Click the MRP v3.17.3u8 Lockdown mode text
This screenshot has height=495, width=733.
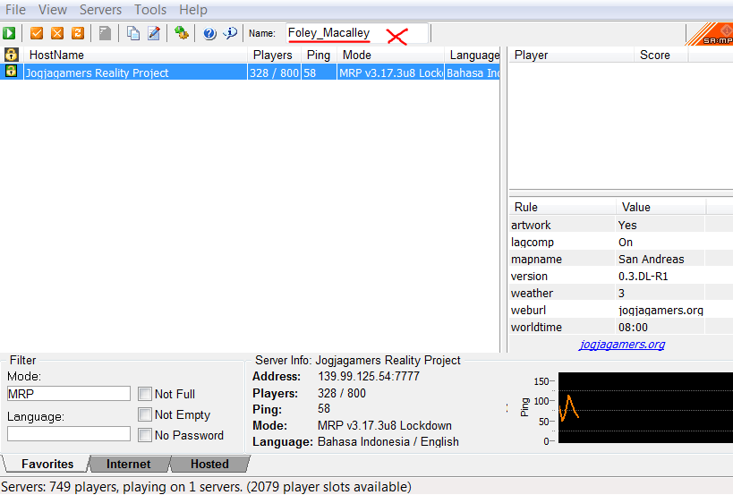385,425
